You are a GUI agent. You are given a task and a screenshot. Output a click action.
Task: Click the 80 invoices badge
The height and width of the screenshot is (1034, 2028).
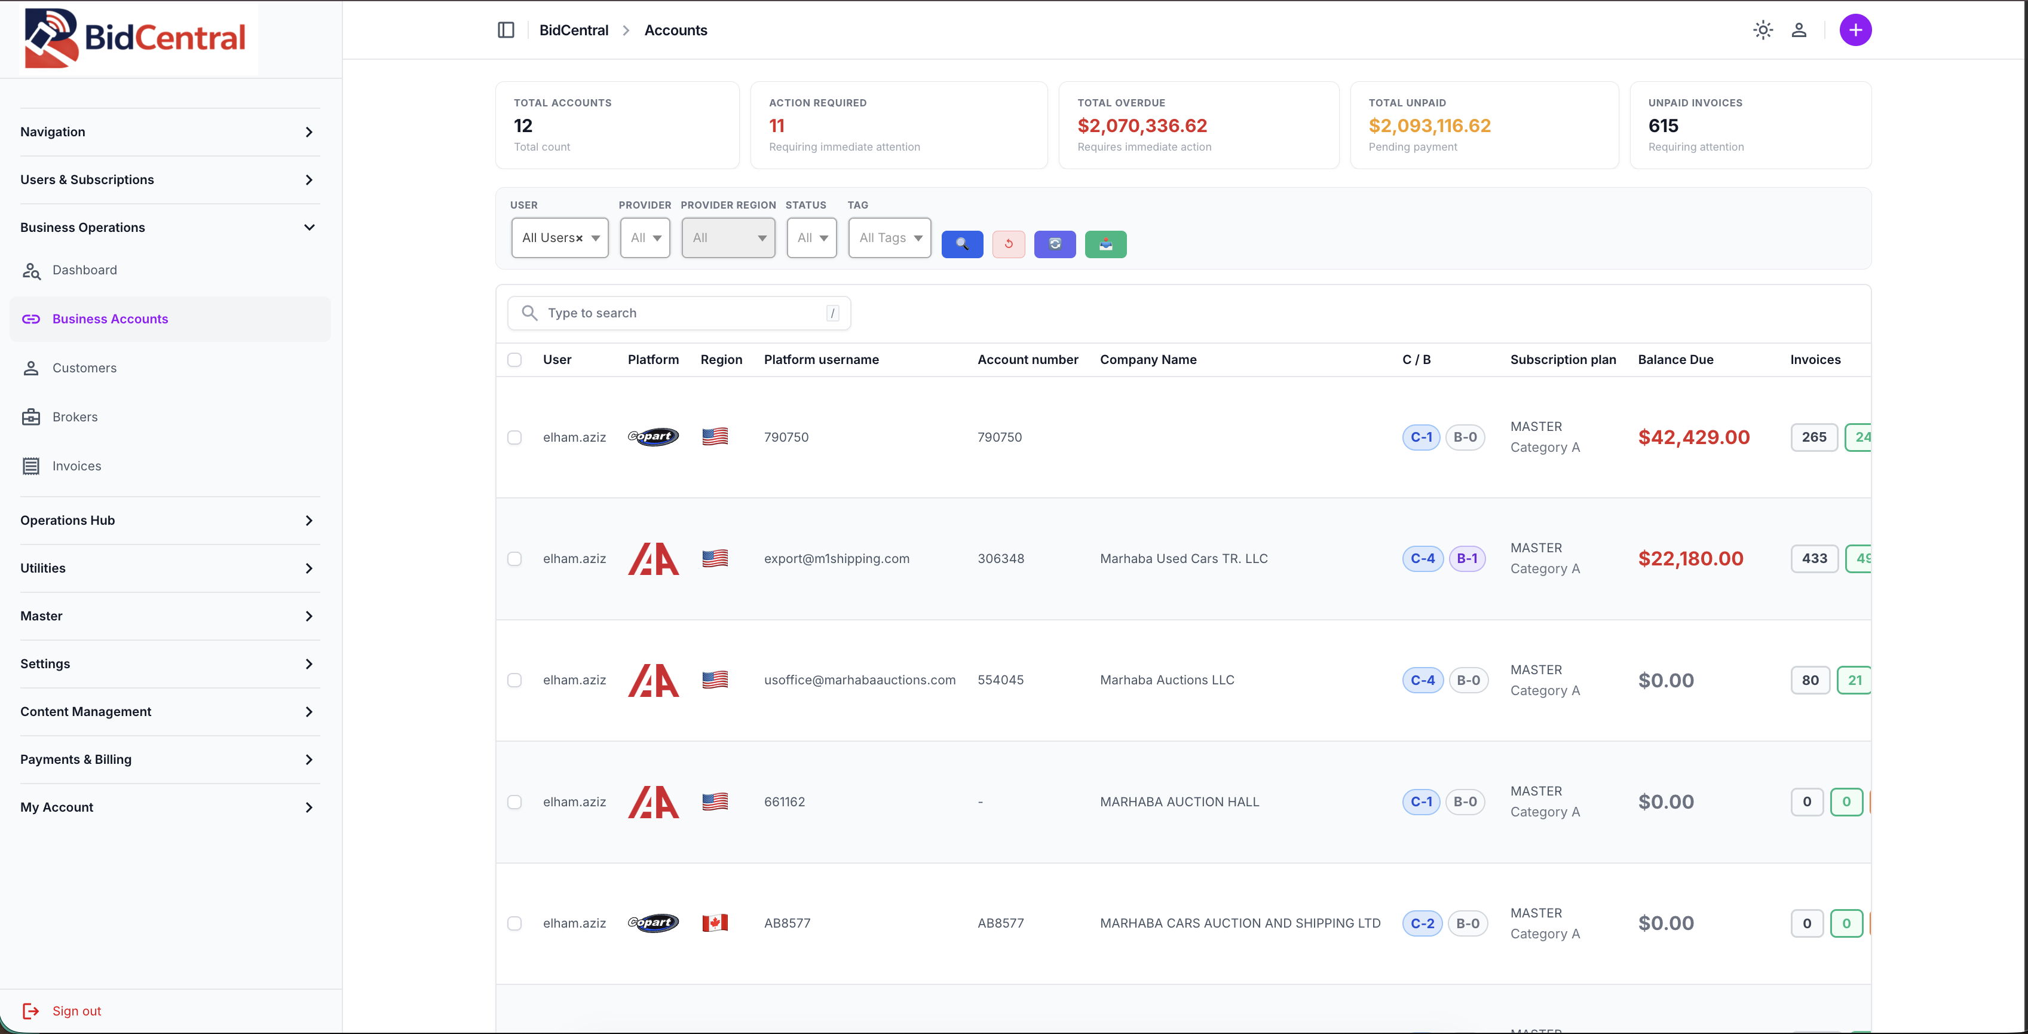tap(1810, 680)
